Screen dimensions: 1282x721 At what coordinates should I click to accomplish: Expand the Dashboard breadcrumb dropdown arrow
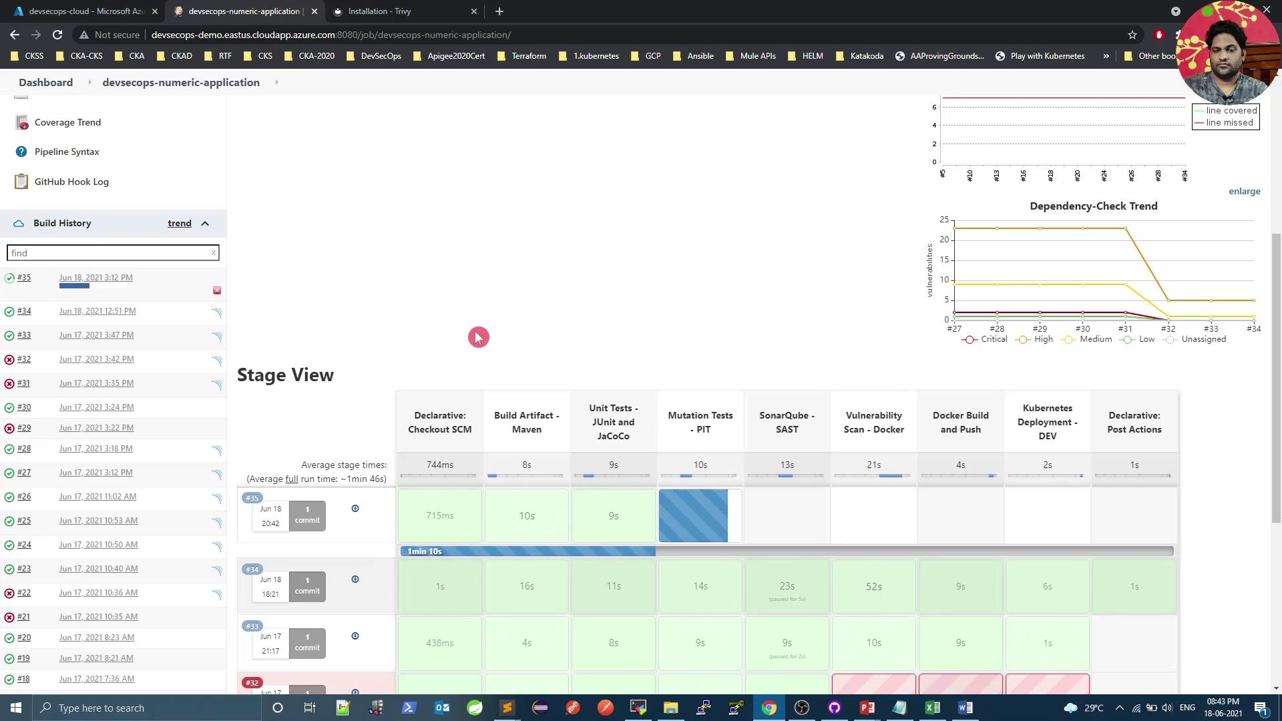tap(89, 83)
